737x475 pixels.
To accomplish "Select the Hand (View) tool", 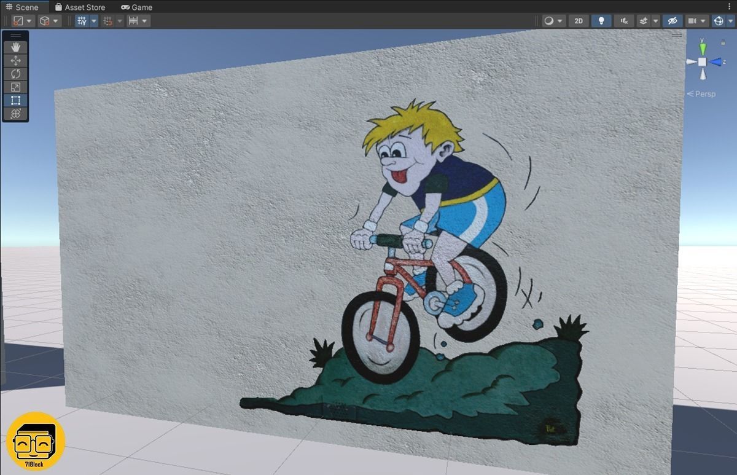I will coord(15,47).
